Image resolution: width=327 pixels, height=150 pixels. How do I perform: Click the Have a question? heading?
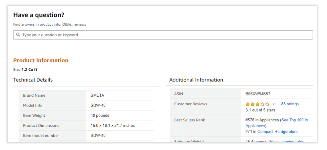click(39, 15)
